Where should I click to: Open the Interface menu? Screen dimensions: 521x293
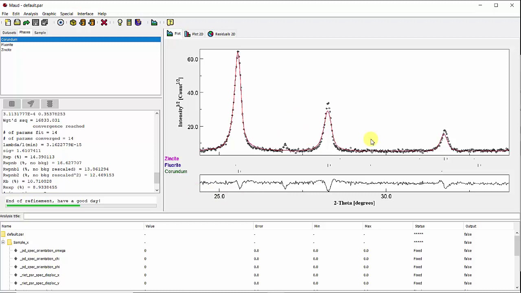point(85,14)
